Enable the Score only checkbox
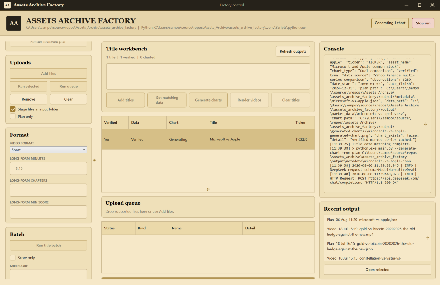Viewport: 440px width, 285px height. [x=13, y=258]
